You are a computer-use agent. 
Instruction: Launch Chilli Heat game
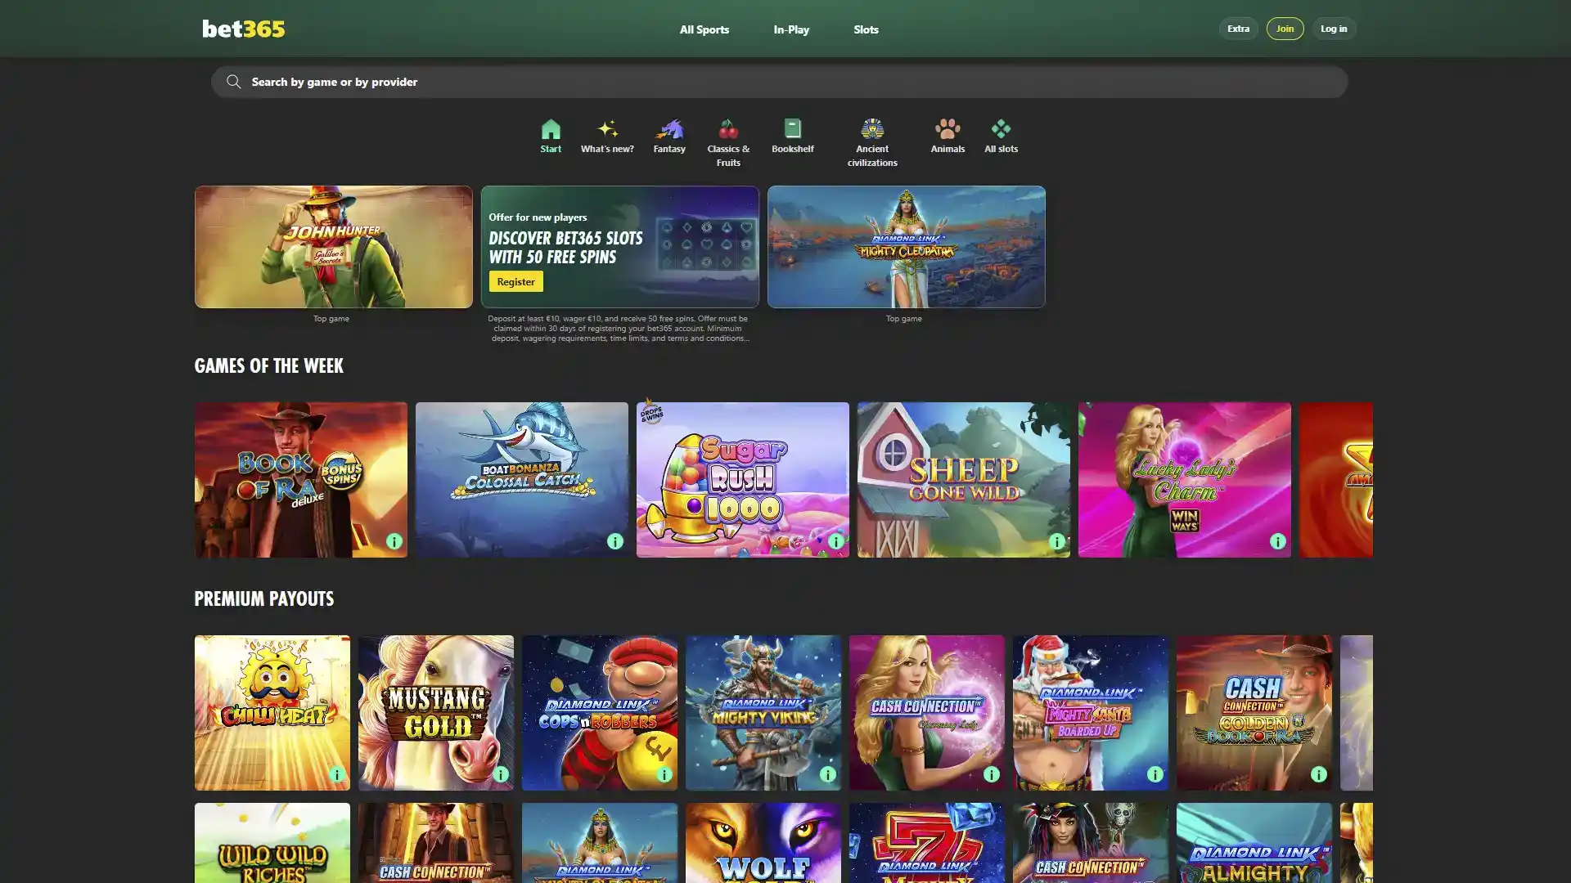[272, 713]
